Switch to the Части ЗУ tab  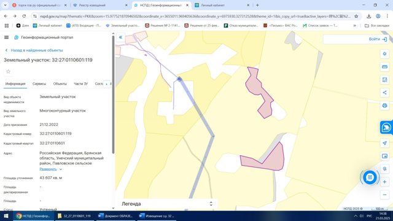[80, 83]
